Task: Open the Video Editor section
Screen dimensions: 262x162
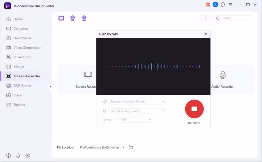Action: pyautogui.click(x=19, y=57)
